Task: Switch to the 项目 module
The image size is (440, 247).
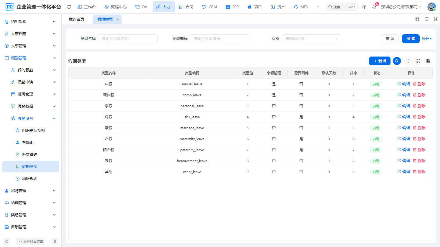Action: click(255, 7)
